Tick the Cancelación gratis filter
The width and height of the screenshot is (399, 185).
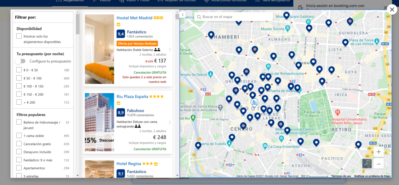(19, 144)
